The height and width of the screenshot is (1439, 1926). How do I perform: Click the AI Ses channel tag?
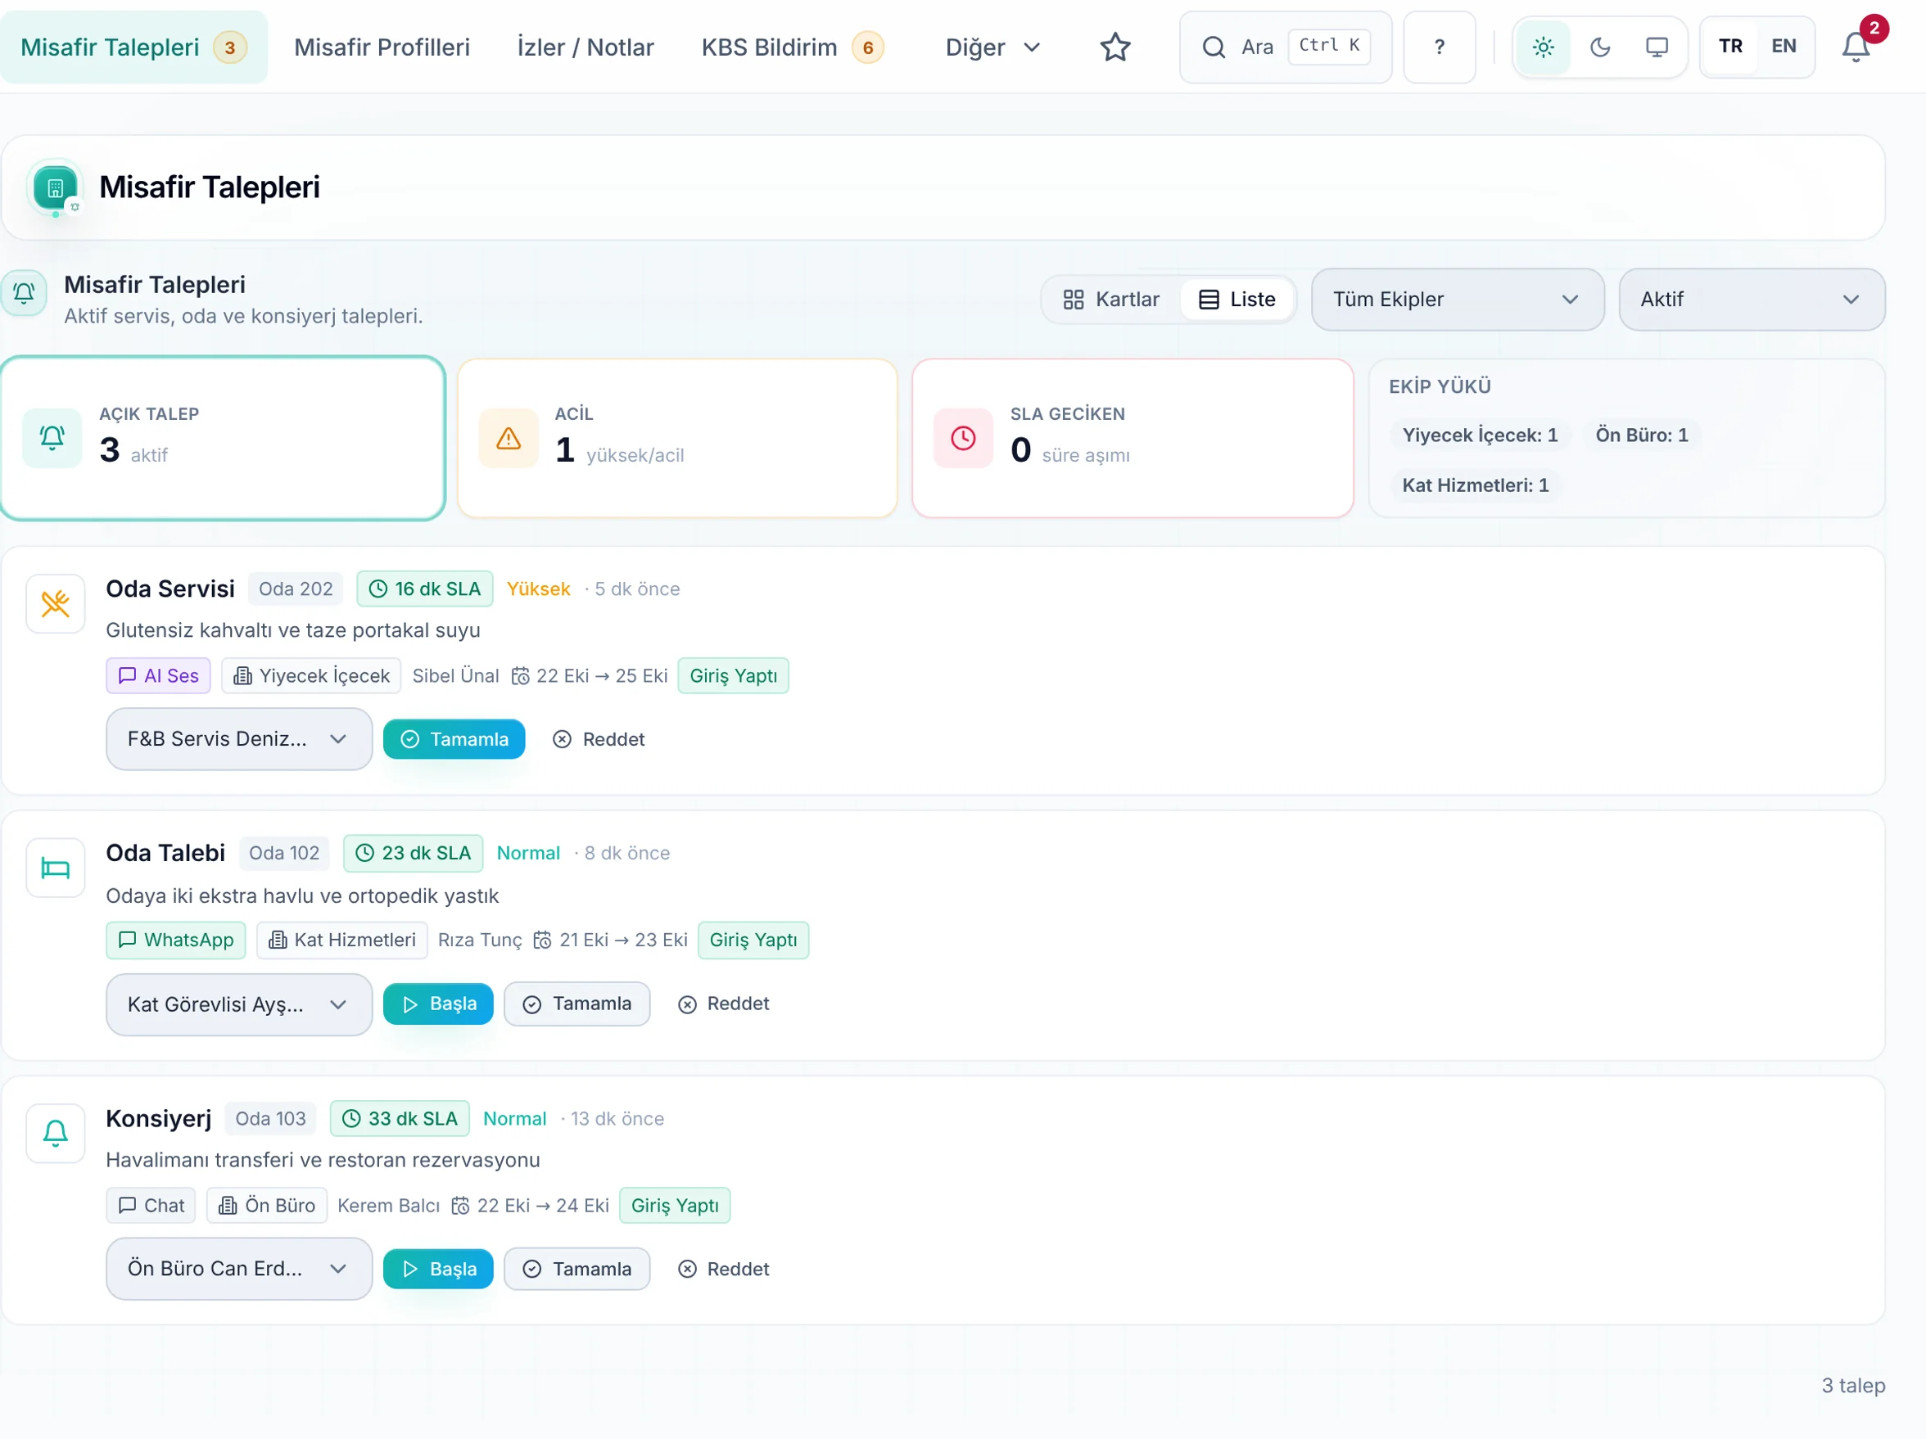pos(159,675)
